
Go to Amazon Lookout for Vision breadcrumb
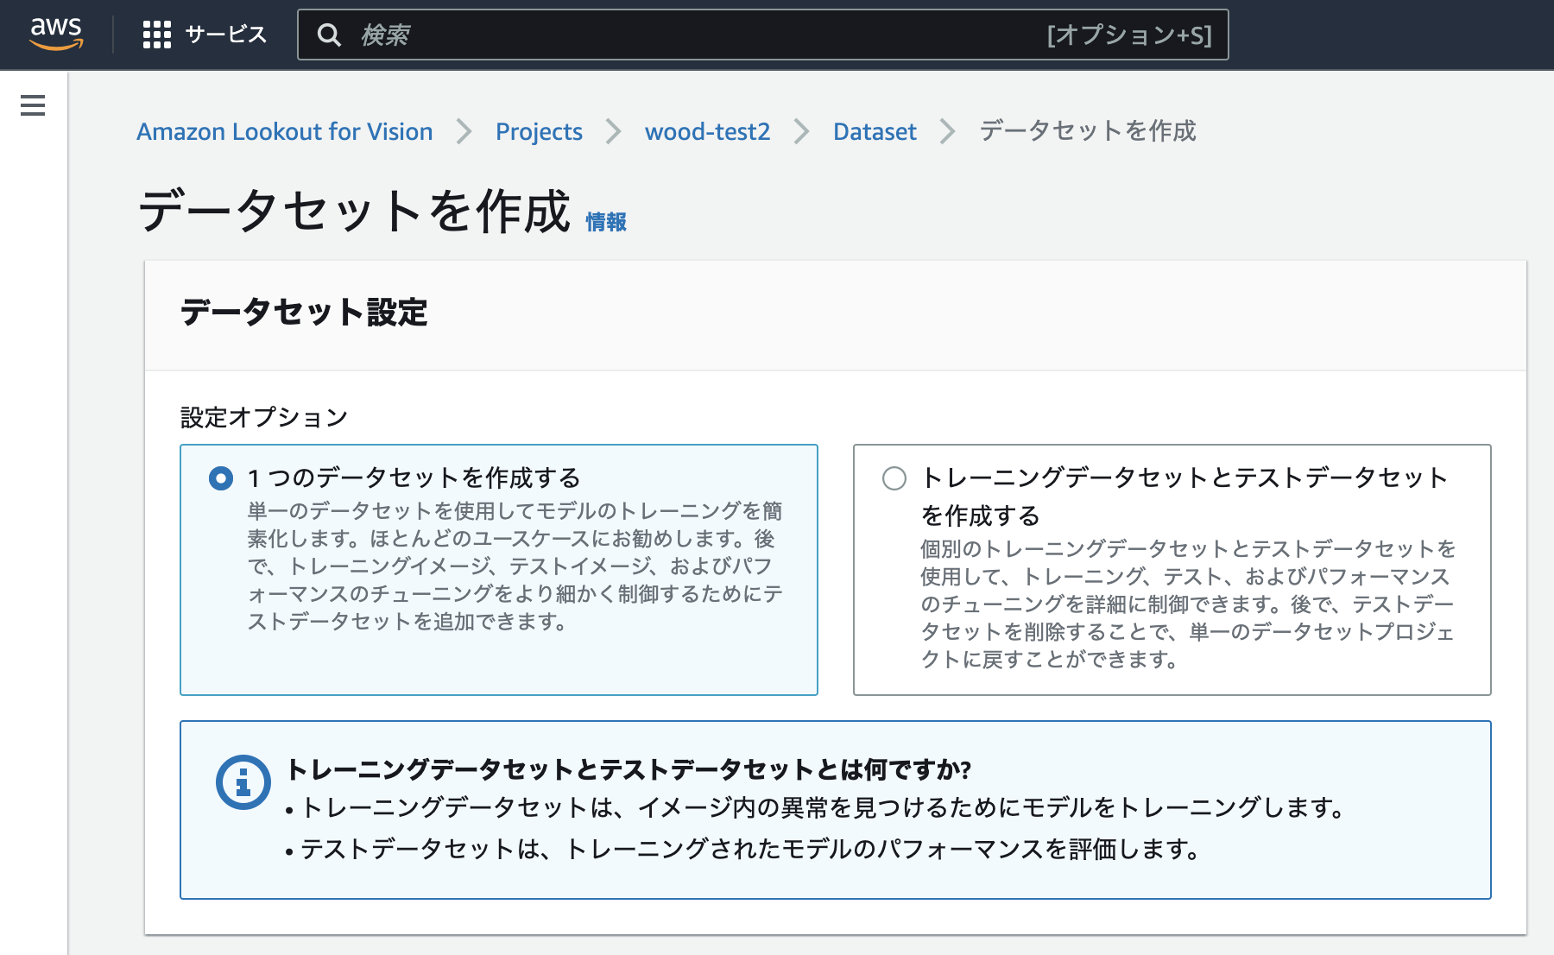[x=285, y=131]
